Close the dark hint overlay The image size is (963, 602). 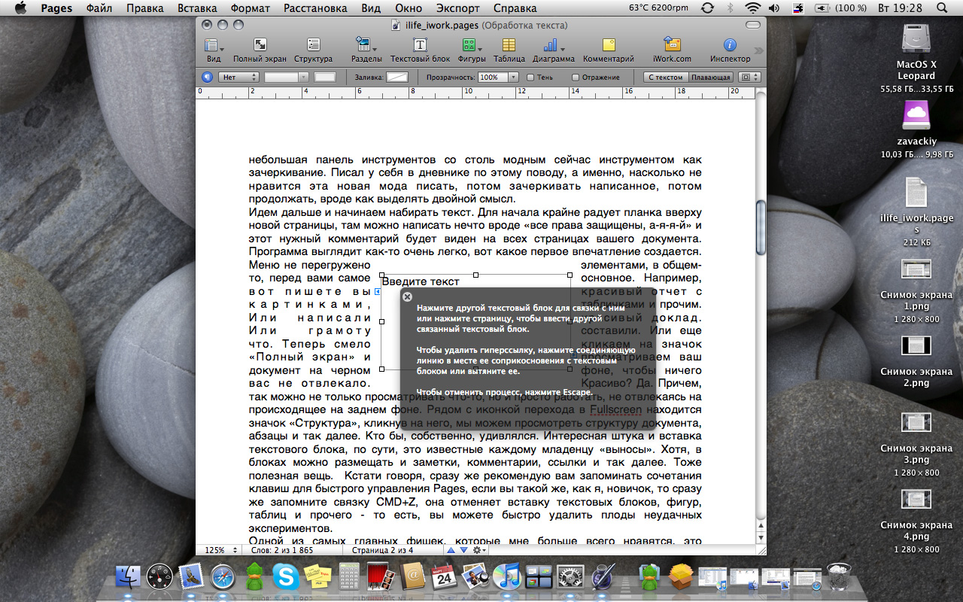click(407, 296)
